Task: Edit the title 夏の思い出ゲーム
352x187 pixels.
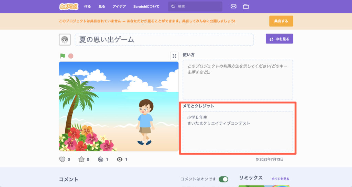Action: coord(164,40)
